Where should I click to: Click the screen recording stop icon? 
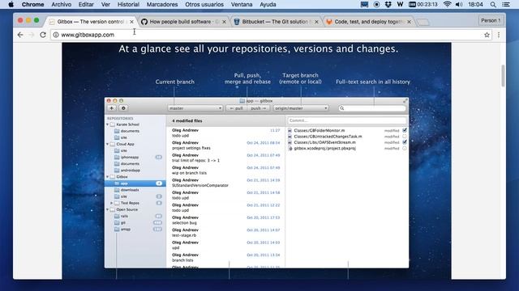tap(376, 4)
